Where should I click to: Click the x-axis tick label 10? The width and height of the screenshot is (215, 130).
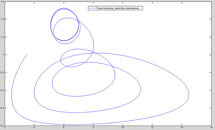tap(123, 128)
